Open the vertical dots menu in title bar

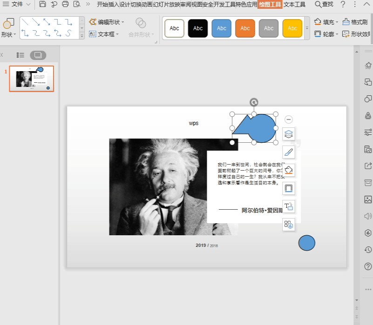coord(355,4)
